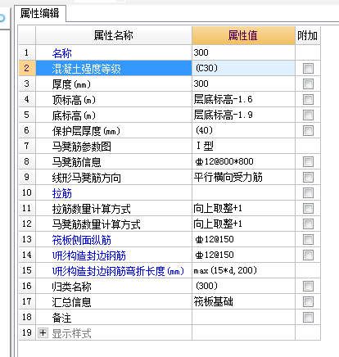Choose the 平行横向受力筋 direction value cell
339x357 pixels.
click(243, 177)
